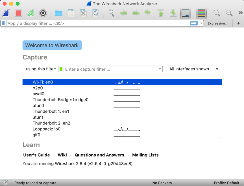Viewport: 244px width, 186px height.
Task: Click the display filter text field
Action: click(98, 23)
